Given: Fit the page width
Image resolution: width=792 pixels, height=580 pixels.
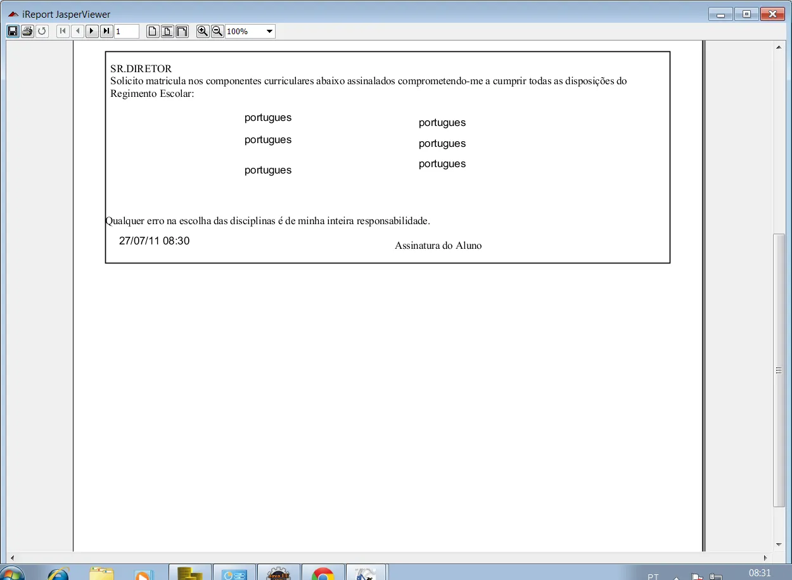Looking at the screenshot, I should (182, 31).
